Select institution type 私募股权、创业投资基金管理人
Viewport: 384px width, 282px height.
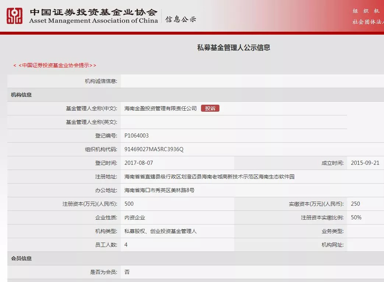[161, 231]
